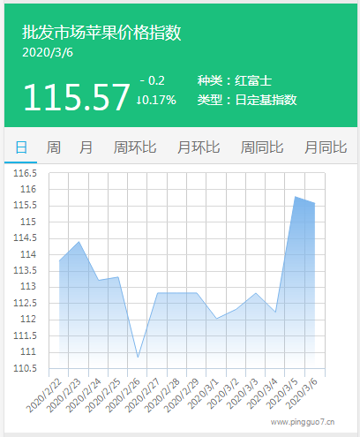360x437 pixels.
Task: Click the y-axis label 110.5
Action: click(x=25, y=368)
